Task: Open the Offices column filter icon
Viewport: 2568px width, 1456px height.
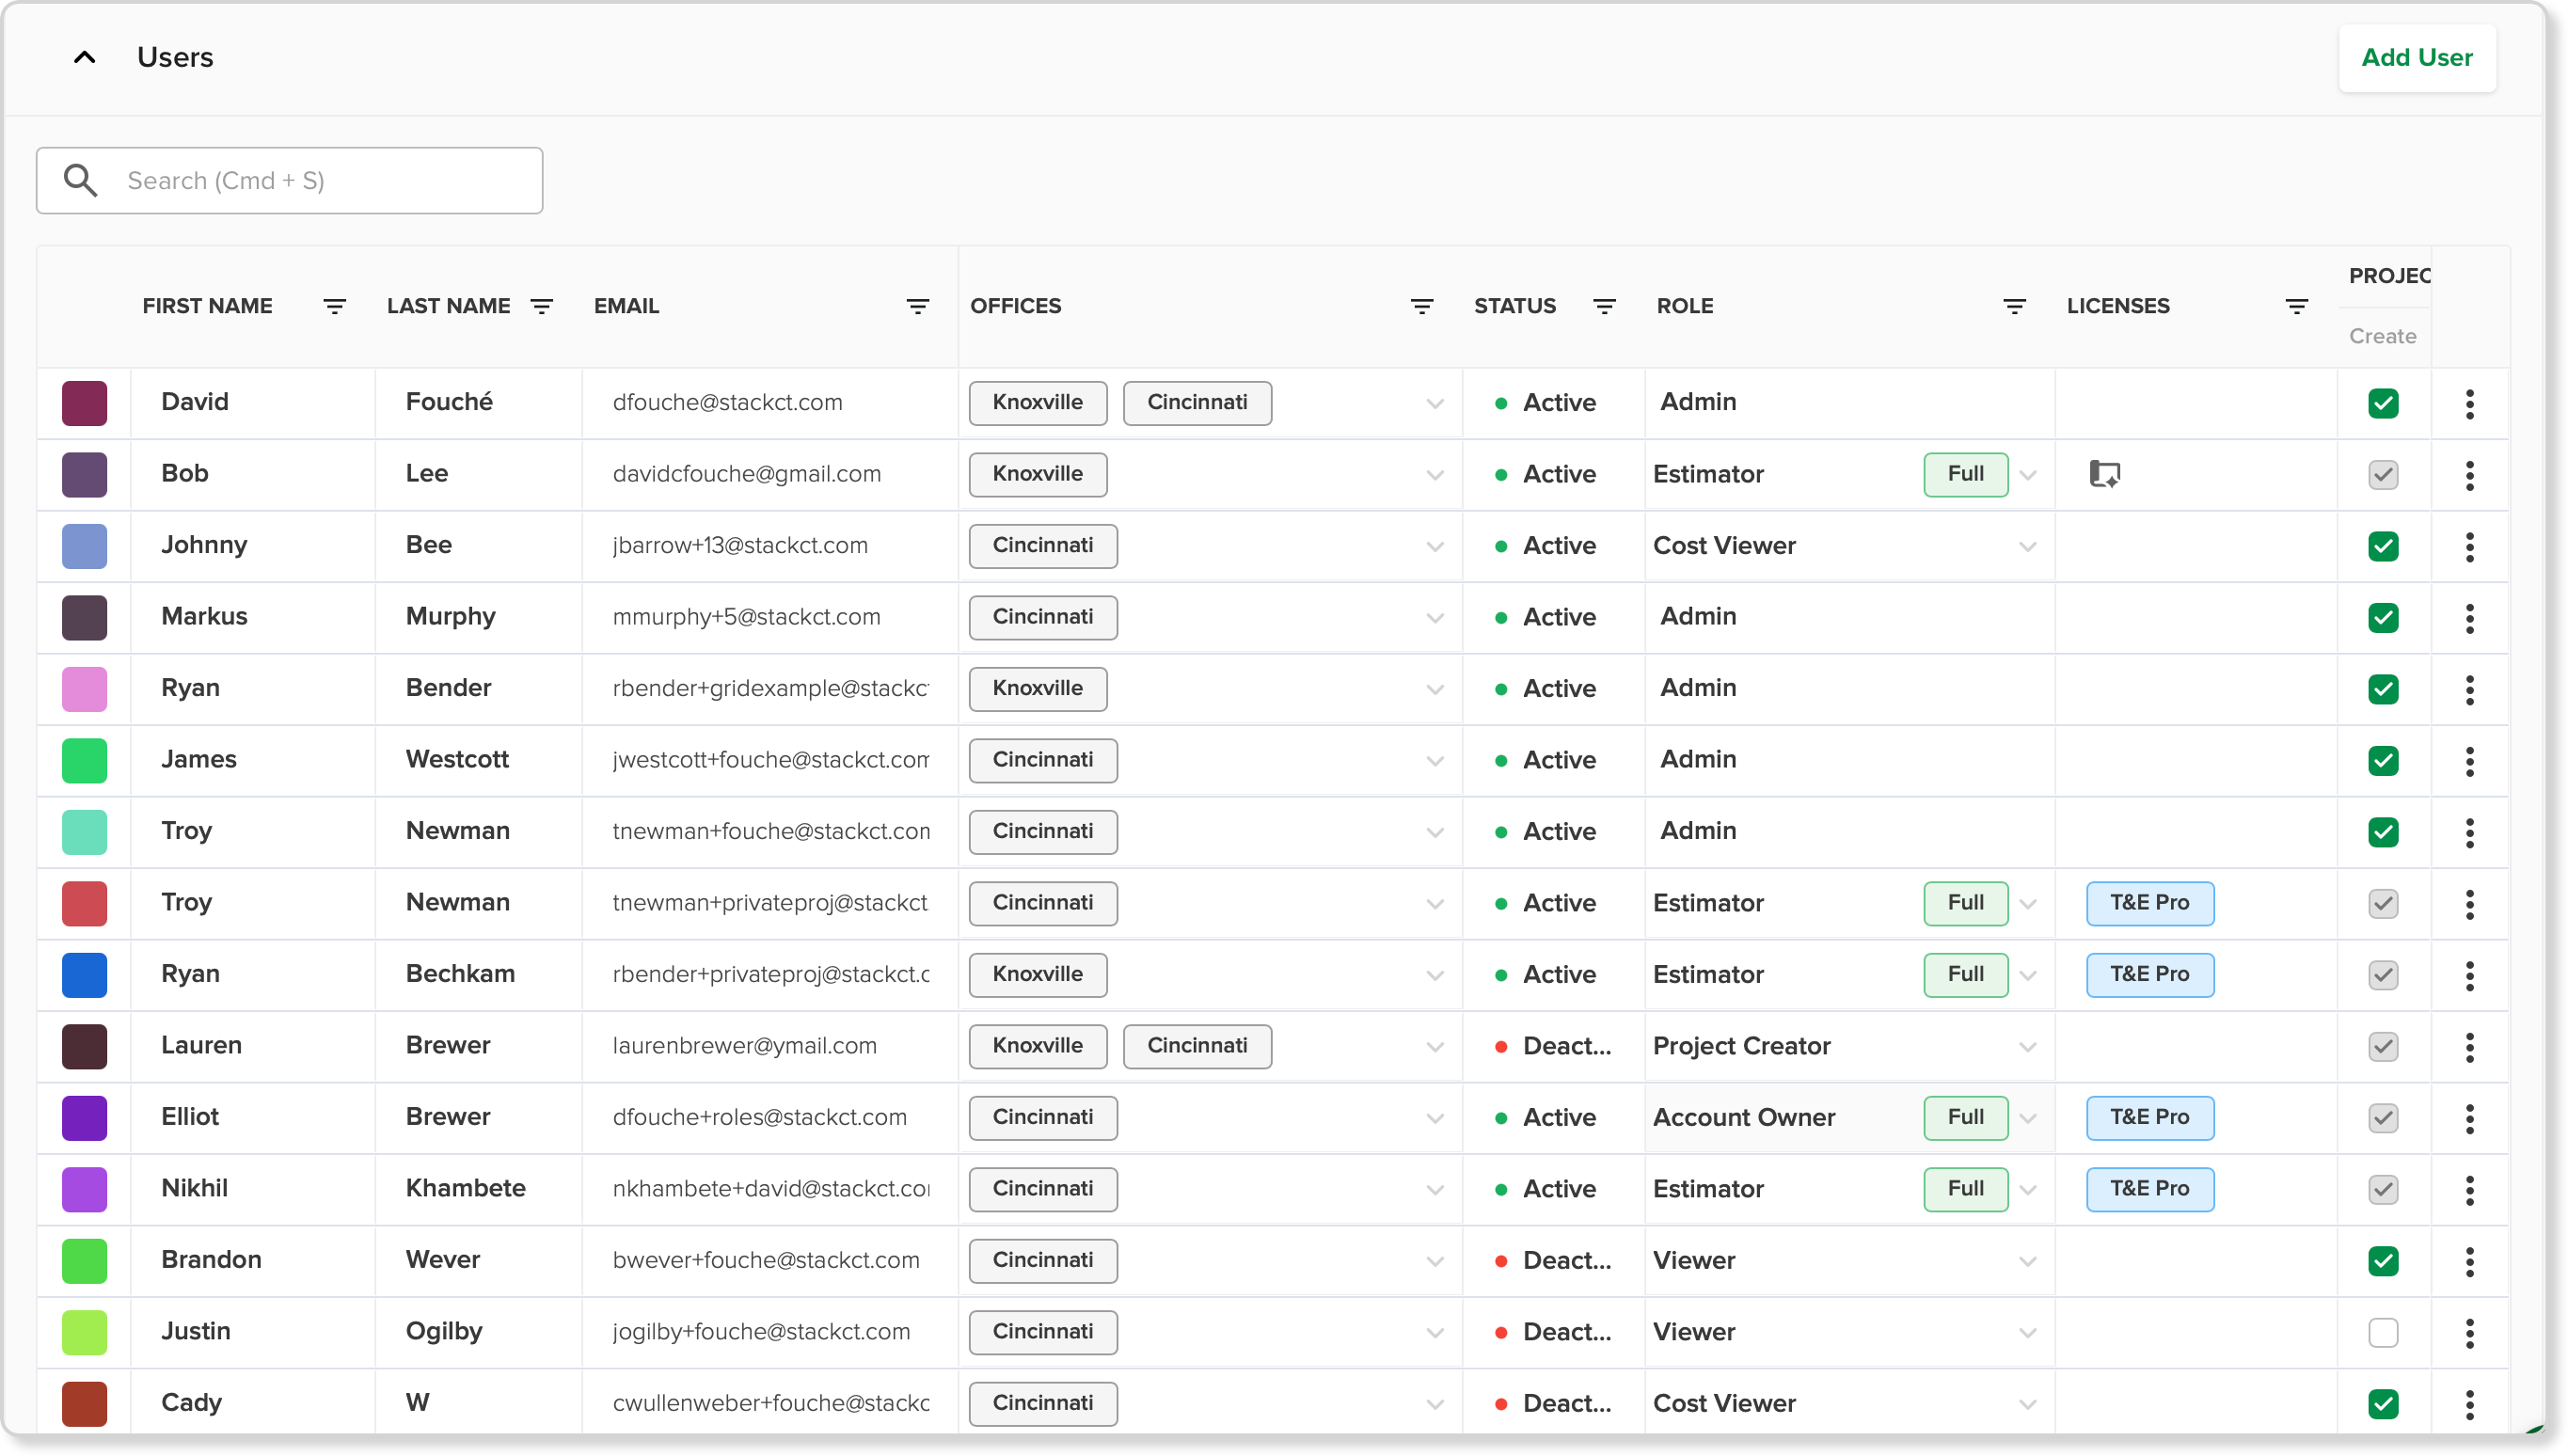Action: [x=1421, y=306]
